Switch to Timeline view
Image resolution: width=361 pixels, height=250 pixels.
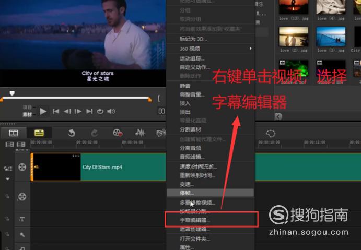click(x=39, y=133)
